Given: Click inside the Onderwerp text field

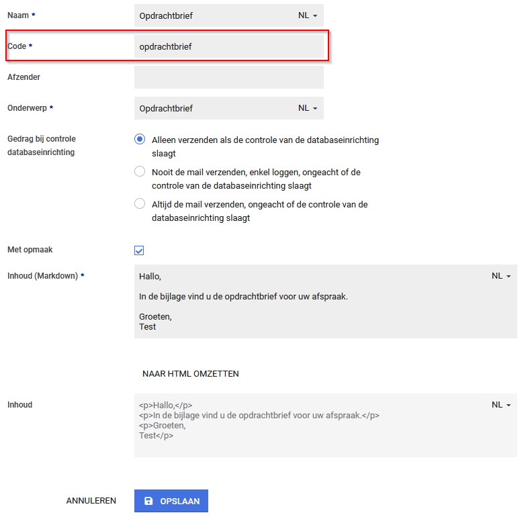Looking at the screenshot, I should coord(212,108).
